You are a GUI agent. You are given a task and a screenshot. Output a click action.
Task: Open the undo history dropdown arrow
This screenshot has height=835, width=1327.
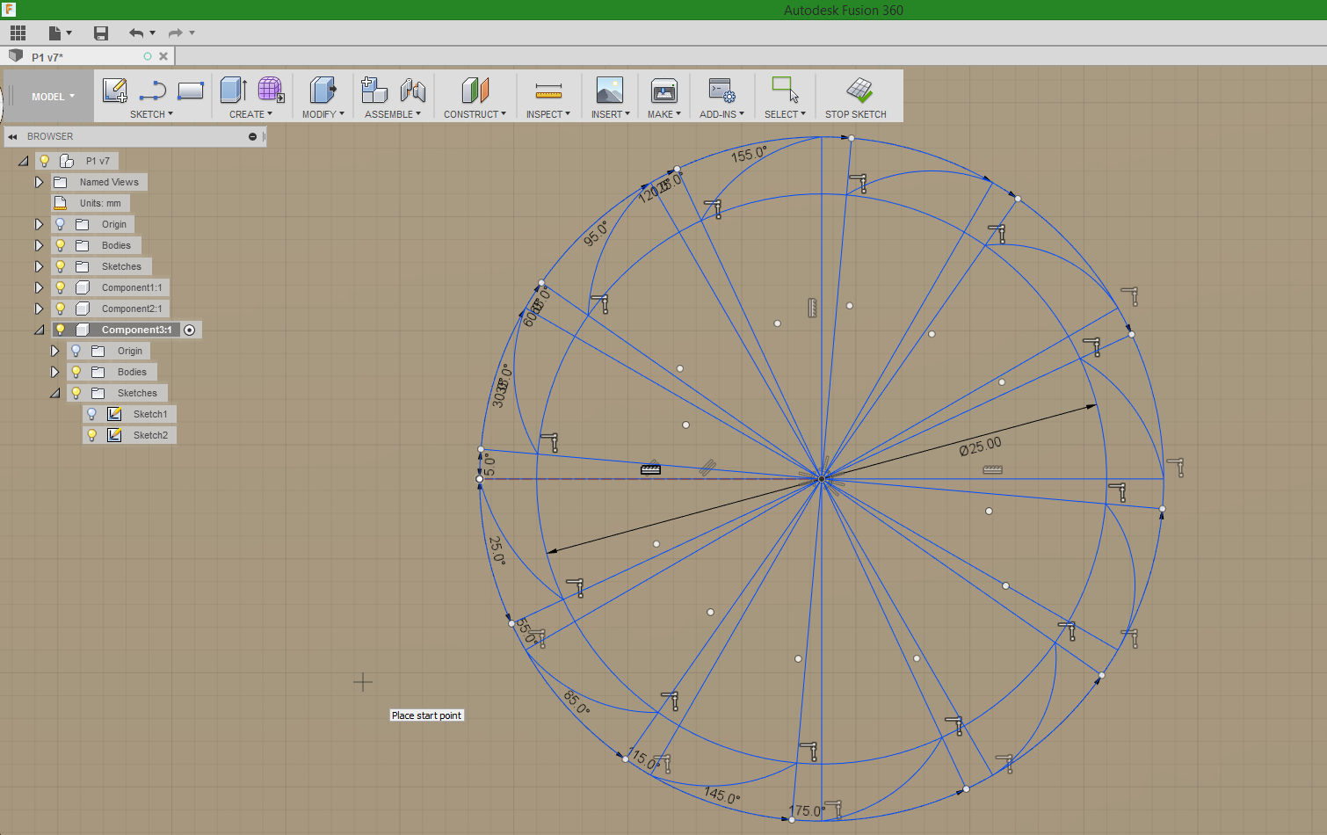[153, 33]
